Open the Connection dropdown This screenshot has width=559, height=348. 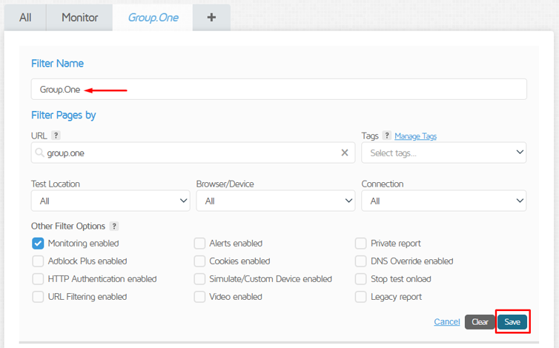(x=443, y=201)
